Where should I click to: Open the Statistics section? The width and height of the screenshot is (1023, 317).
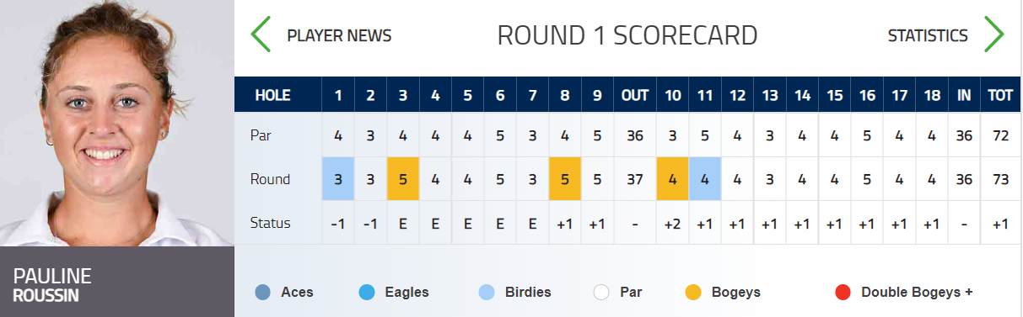[x=928, y=36]
